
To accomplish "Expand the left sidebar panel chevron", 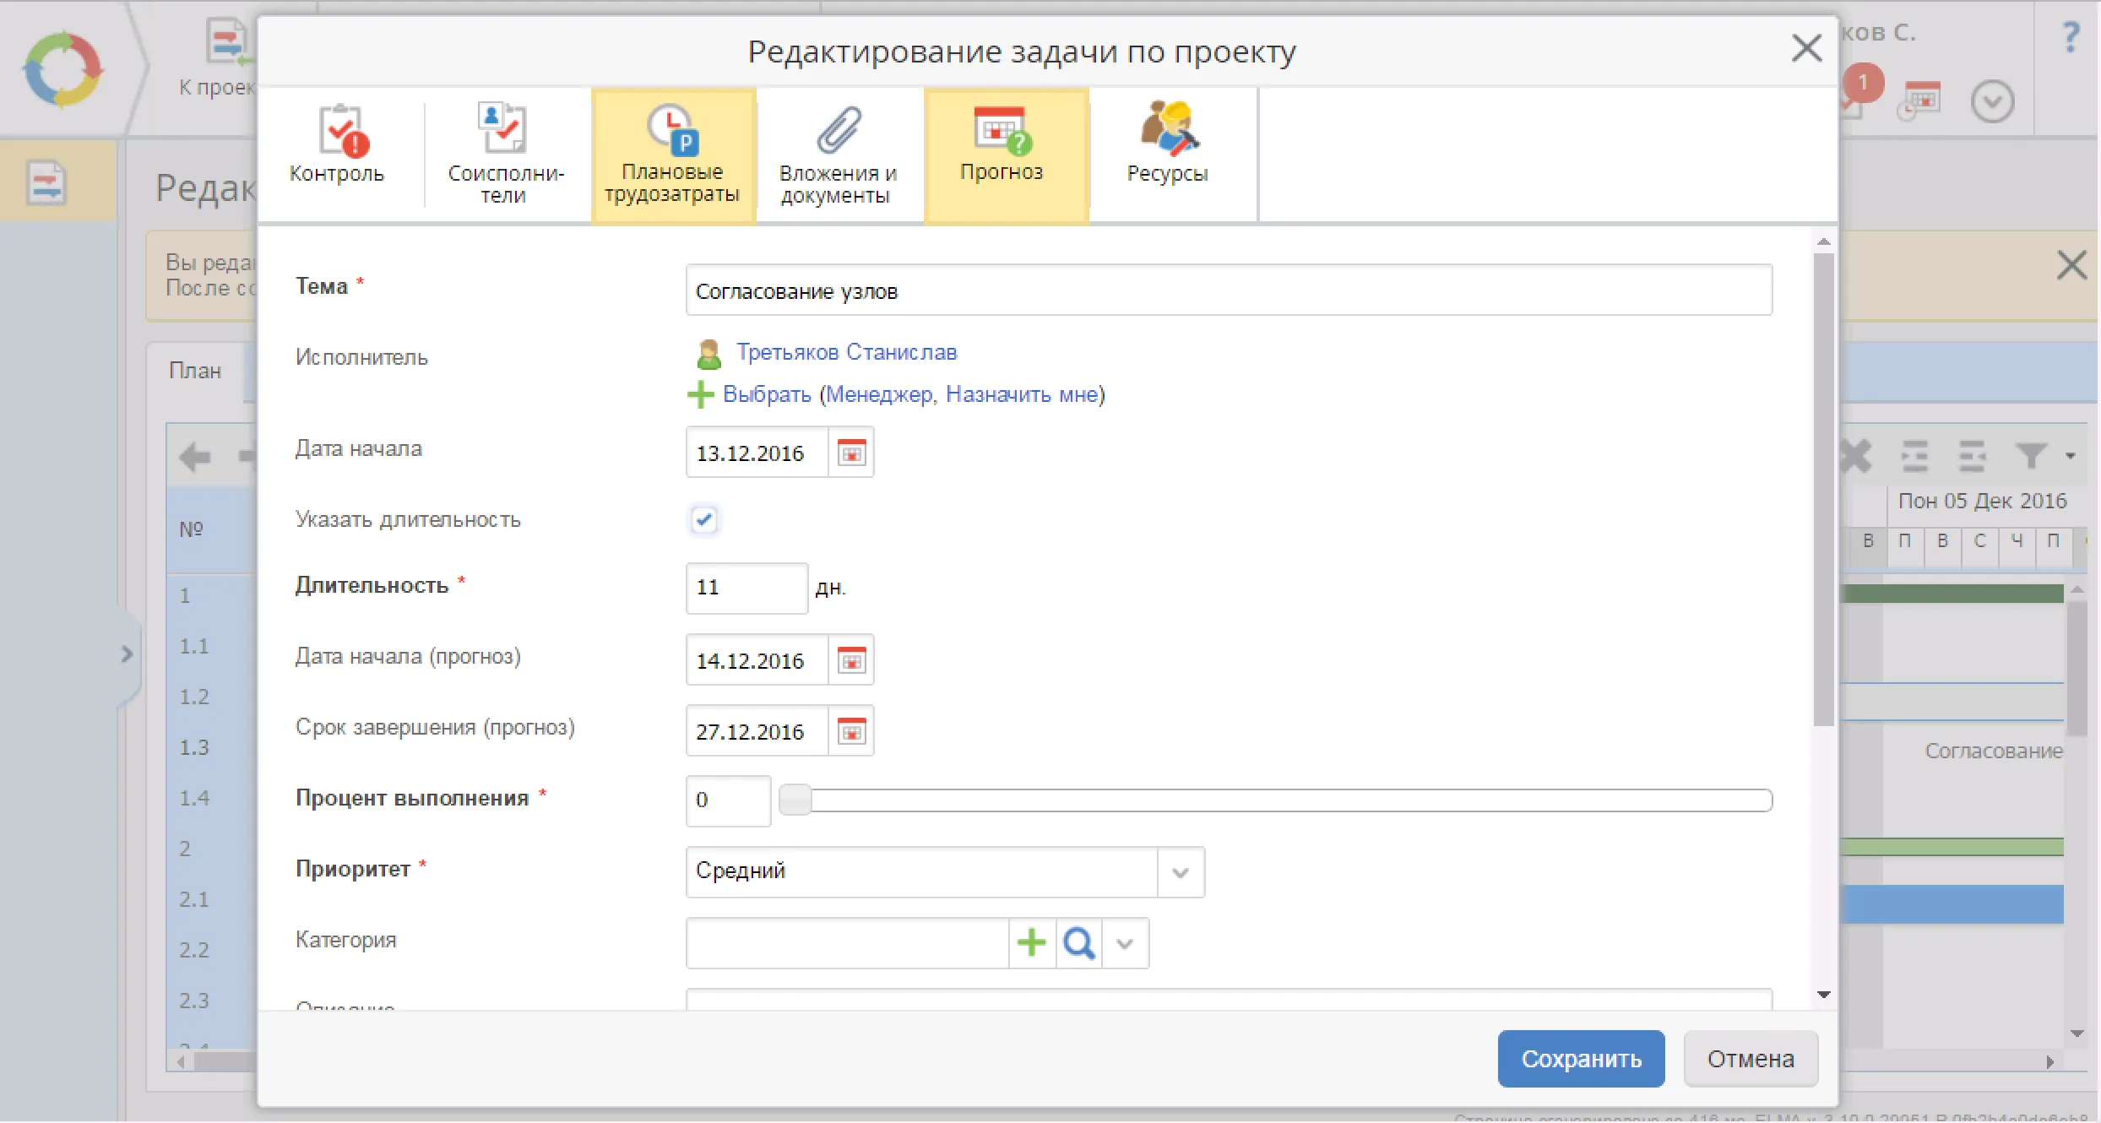I will [x=127, y=654].
